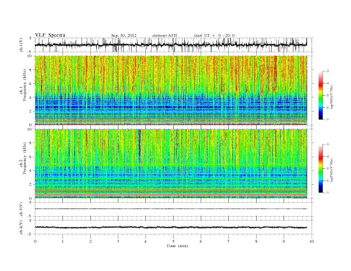Click the "-5" tick on ch.1 colorbar
The image size is (351, 271).
(327, 96)
